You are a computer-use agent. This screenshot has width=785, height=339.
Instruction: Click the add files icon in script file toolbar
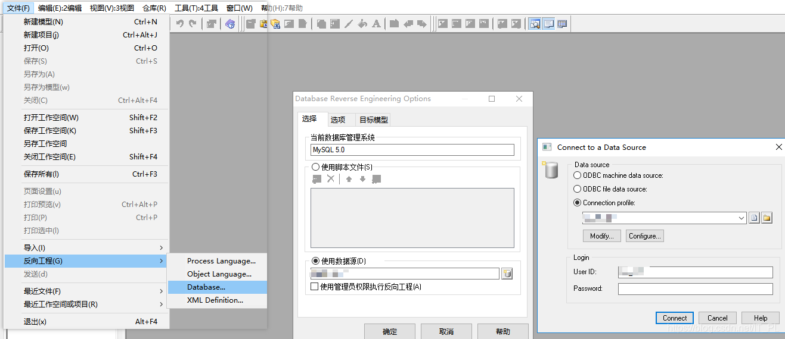(317, 179)
